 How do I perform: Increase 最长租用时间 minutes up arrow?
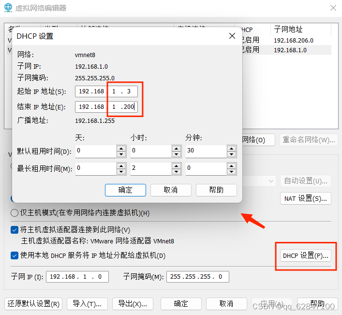pyautogui.click(x=231, y=166)
